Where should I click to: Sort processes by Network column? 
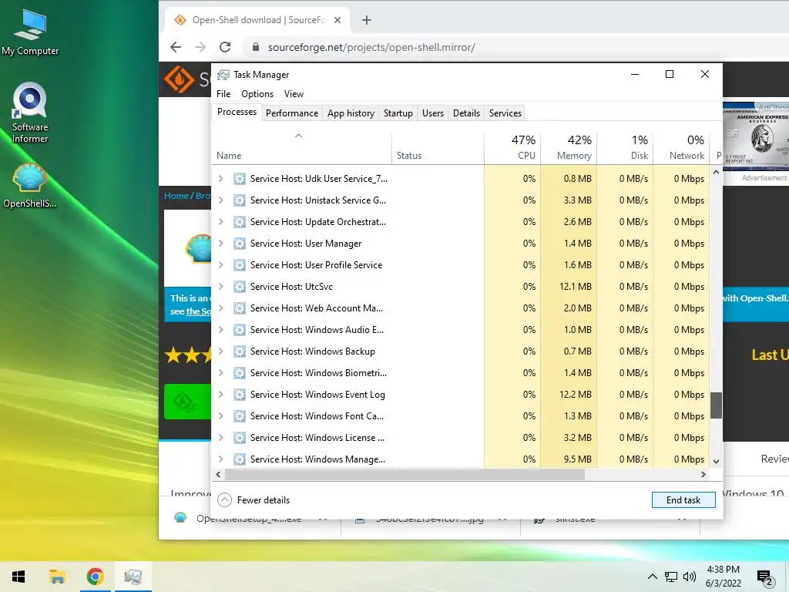pos(681,149)
